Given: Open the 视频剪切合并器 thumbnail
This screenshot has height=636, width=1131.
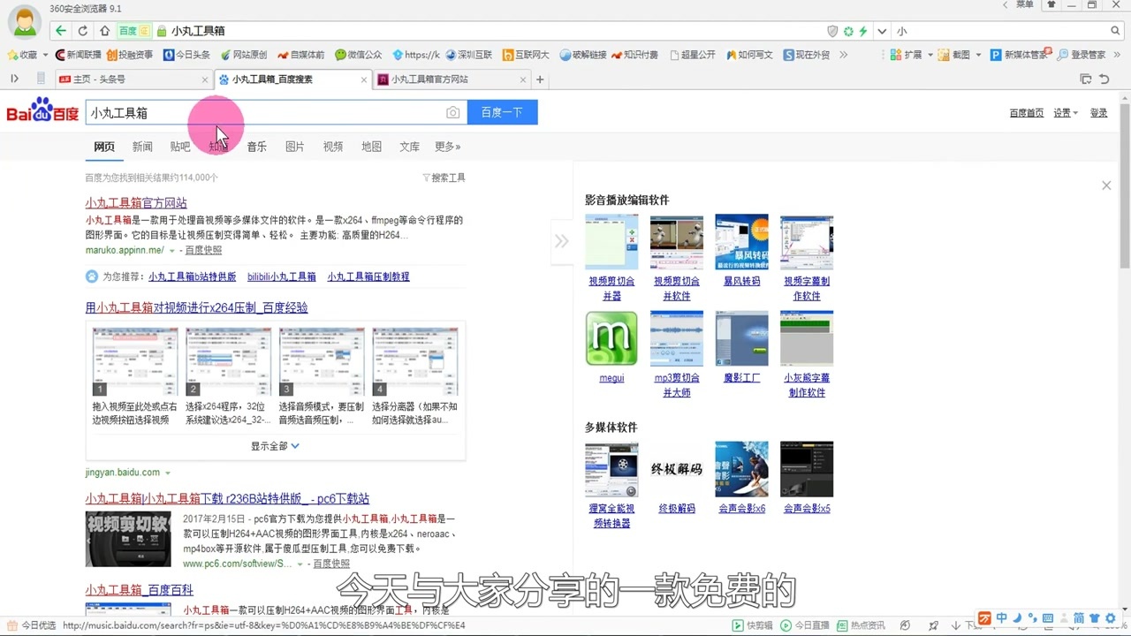Looking at the screenshot, I should click(611, 242).
